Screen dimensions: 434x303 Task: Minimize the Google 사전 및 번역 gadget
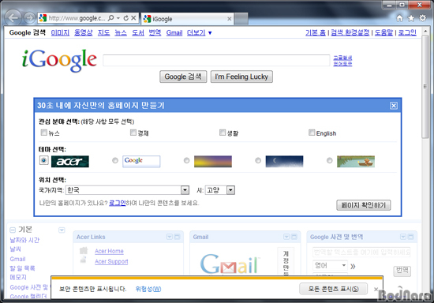click(411, 237)
